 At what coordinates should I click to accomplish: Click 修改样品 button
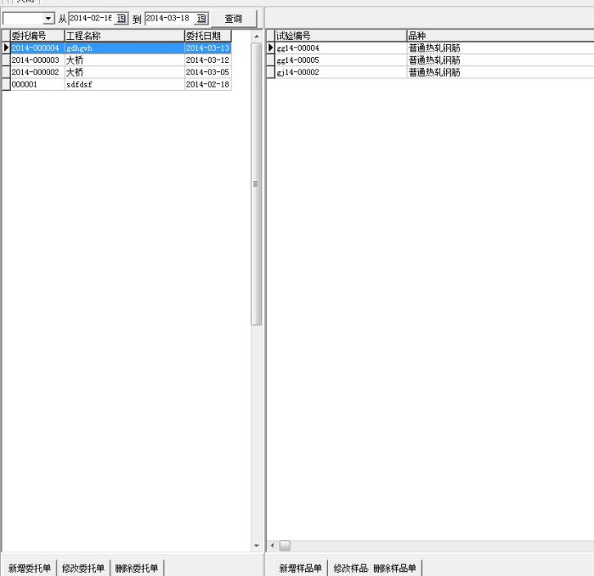pyautogui.click(x=349, y=568)
